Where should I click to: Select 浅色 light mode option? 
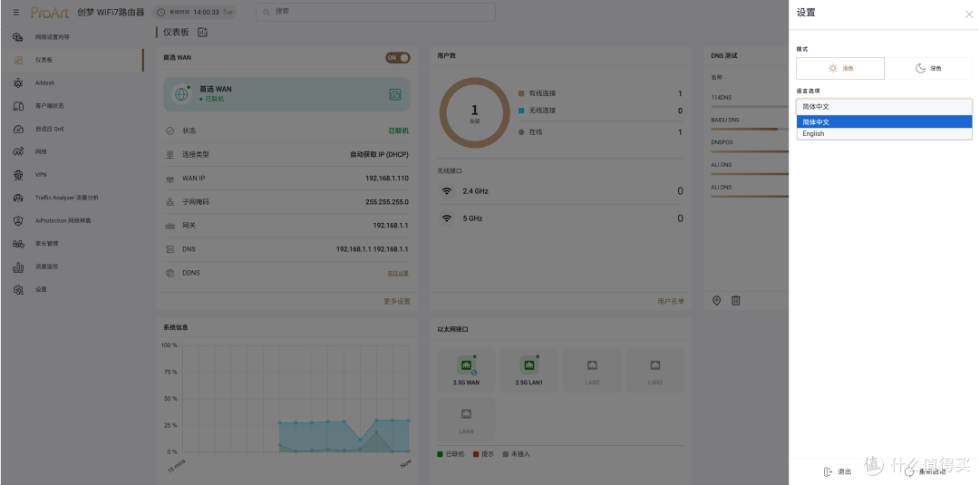coord(840,68)
